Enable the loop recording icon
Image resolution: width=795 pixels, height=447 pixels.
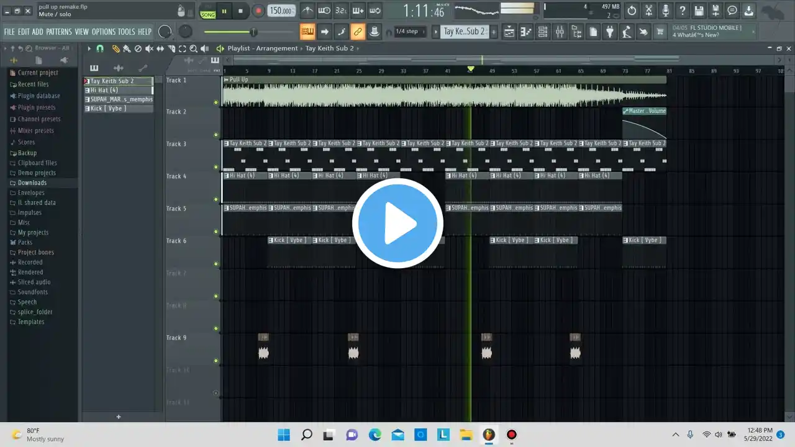(x=375, y=11)
